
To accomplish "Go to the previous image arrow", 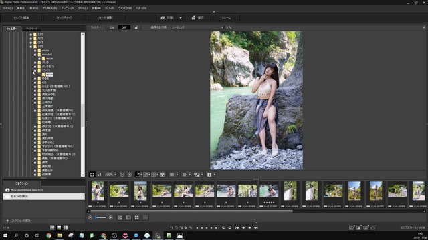I will [243, 228].
